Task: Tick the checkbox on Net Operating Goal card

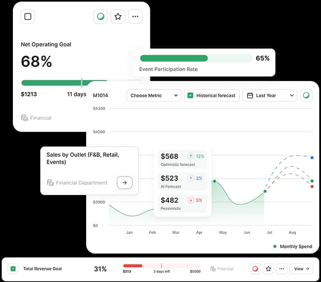Action: [28, 16]
